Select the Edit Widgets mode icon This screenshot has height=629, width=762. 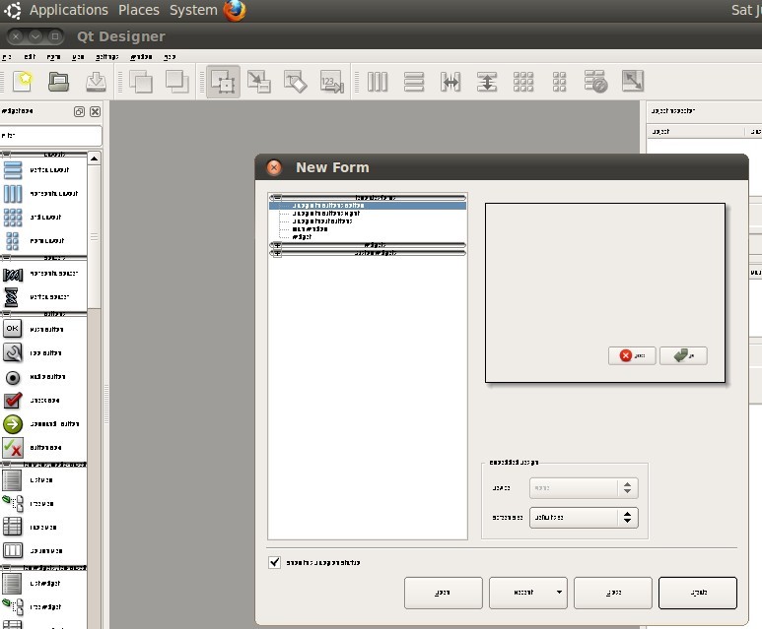click(x=223, y=82)
